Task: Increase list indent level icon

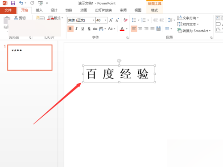Action: click(161, 20)
